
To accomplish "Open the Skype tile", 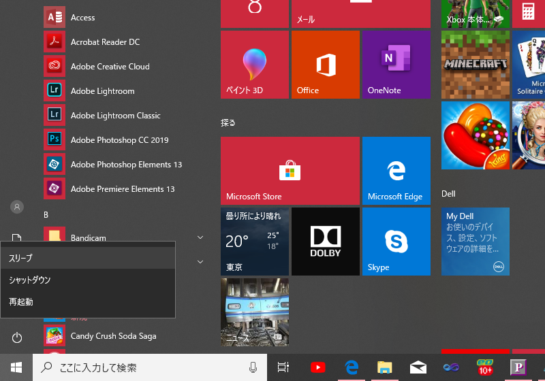I will coord(396,242).
